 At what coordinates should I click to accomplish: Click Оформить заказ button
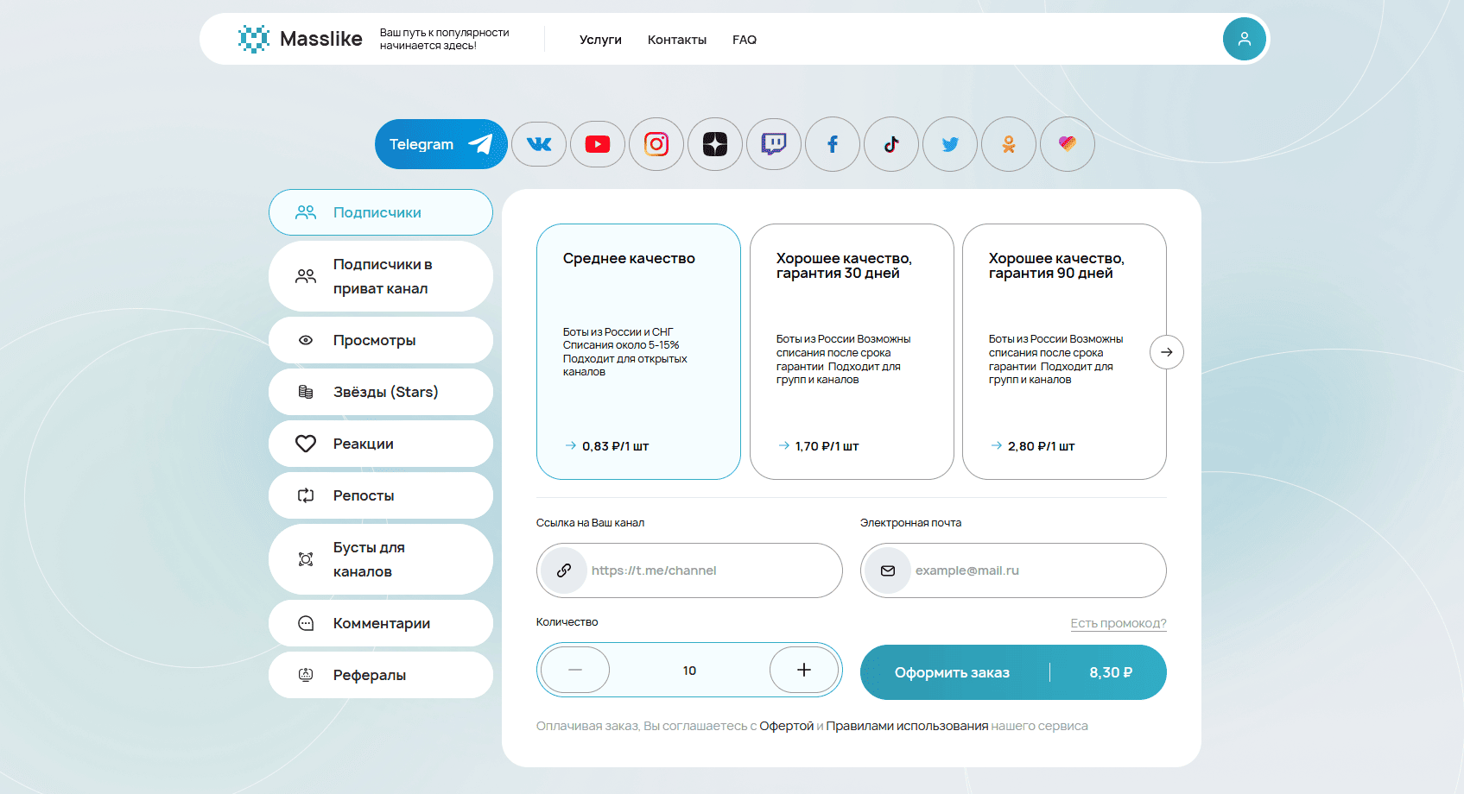click(x=1013, y=672)
